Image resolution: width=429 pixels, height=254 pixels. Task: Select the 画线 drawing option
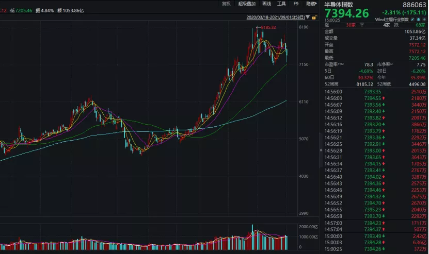point(266,4)
